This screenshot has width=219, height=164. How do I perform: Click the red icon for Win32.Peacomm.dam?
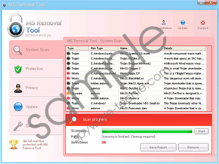[x=68, y=108]
